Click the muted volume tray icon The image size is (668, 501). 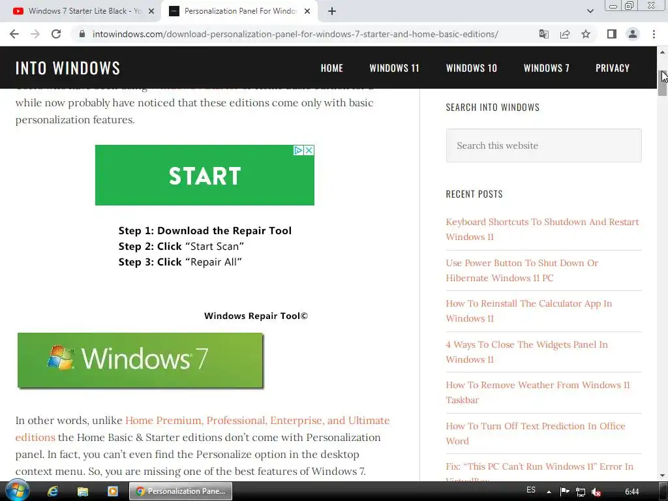(x=596, y=492)
